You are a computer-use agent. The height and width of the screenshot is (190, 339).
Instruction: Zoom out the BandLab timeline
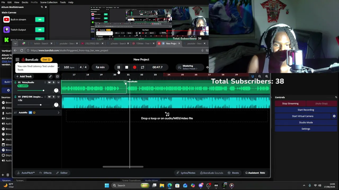click(x=260, y=77)
